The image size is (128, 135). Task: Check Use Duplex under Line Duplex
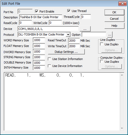pyautogui.click(x=102, y=44)
